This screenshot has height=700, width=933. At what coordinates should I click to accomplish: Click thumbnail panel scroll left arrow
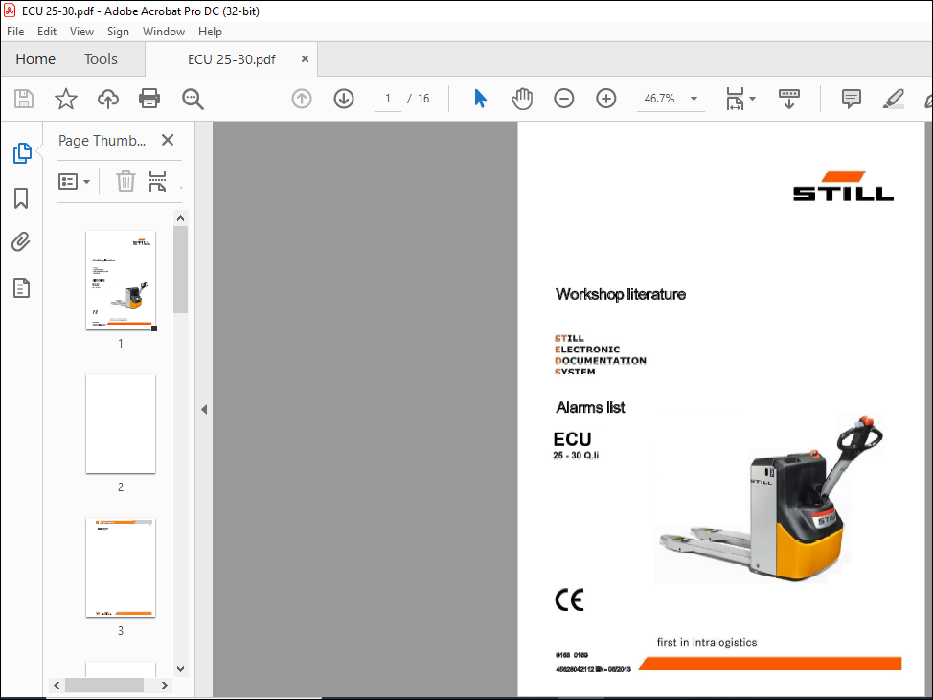[x=57, y=685]
